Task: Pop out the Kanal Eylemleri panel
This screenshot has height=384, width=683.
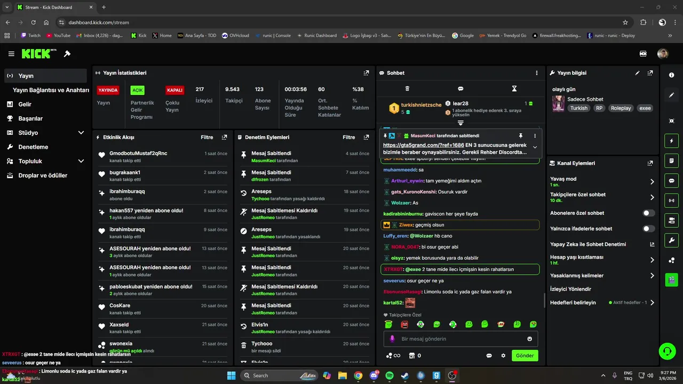Action: 650,163
